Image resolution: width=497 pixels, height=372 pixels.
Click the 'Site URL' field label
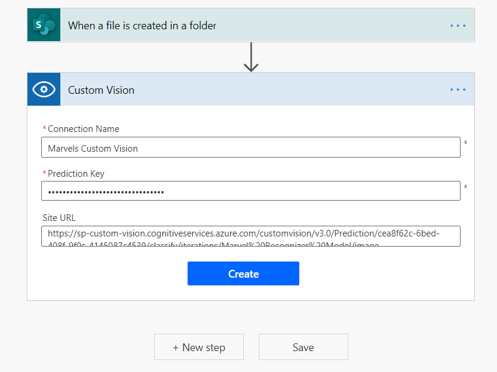click(x=59, y=218)
